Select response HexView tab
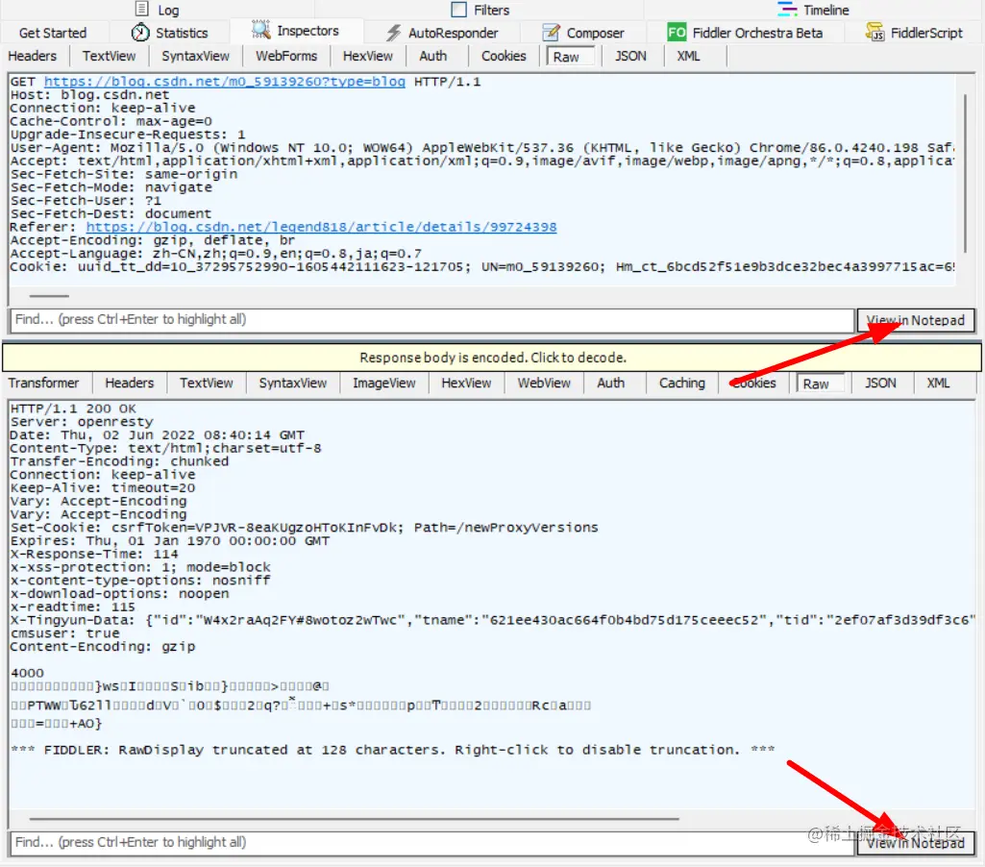Image resolution: width=985 pixels, height=867 pixels. 466,384
